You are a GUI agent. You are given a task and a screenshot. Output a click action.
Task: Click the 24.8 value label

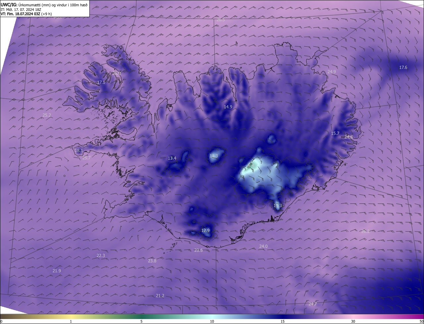click(348, 137)
